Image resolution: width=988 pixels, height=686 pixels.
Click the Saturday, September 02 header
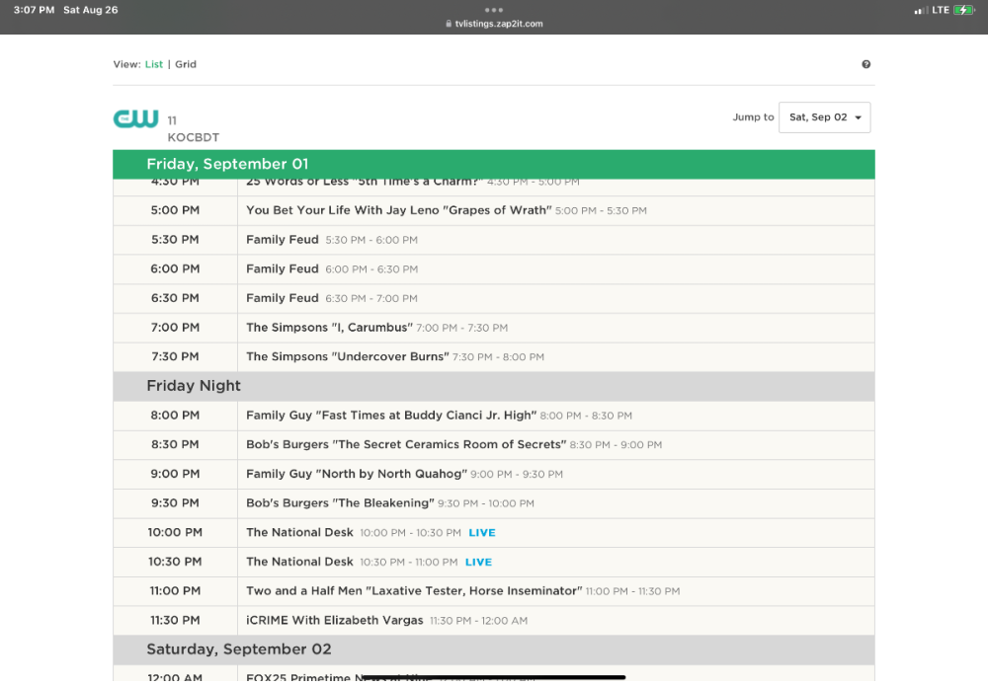tap(494, 649)
